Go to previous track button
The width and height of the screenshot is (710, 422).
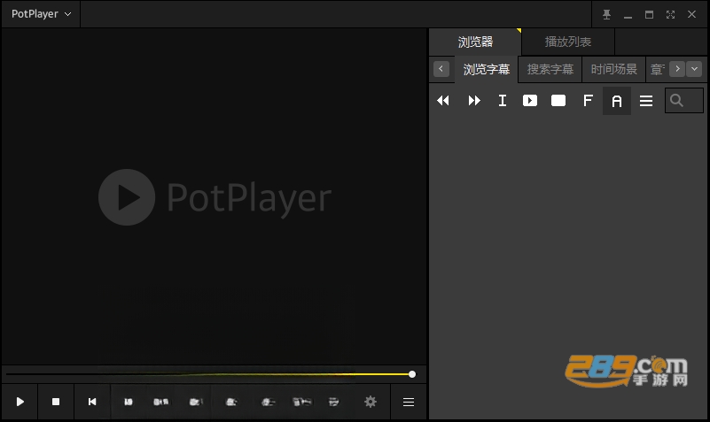[92, 402]
